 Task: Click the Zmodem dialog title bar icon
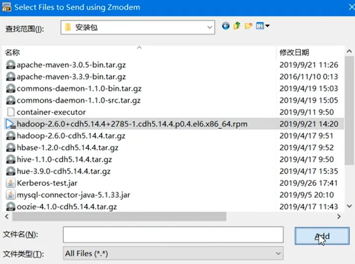[6, 7]
